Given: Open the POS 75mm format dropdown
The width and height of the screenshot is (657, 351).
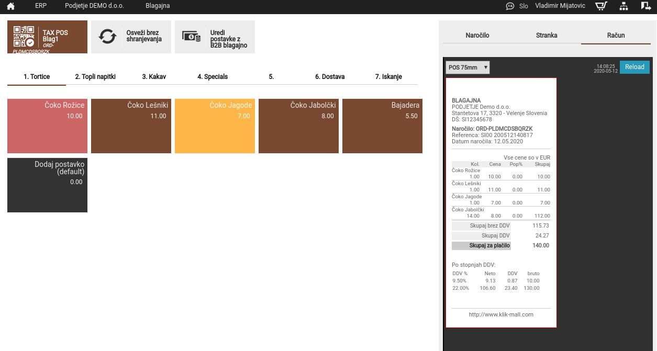Looking at the screenshot, I should tap(467, 67).
